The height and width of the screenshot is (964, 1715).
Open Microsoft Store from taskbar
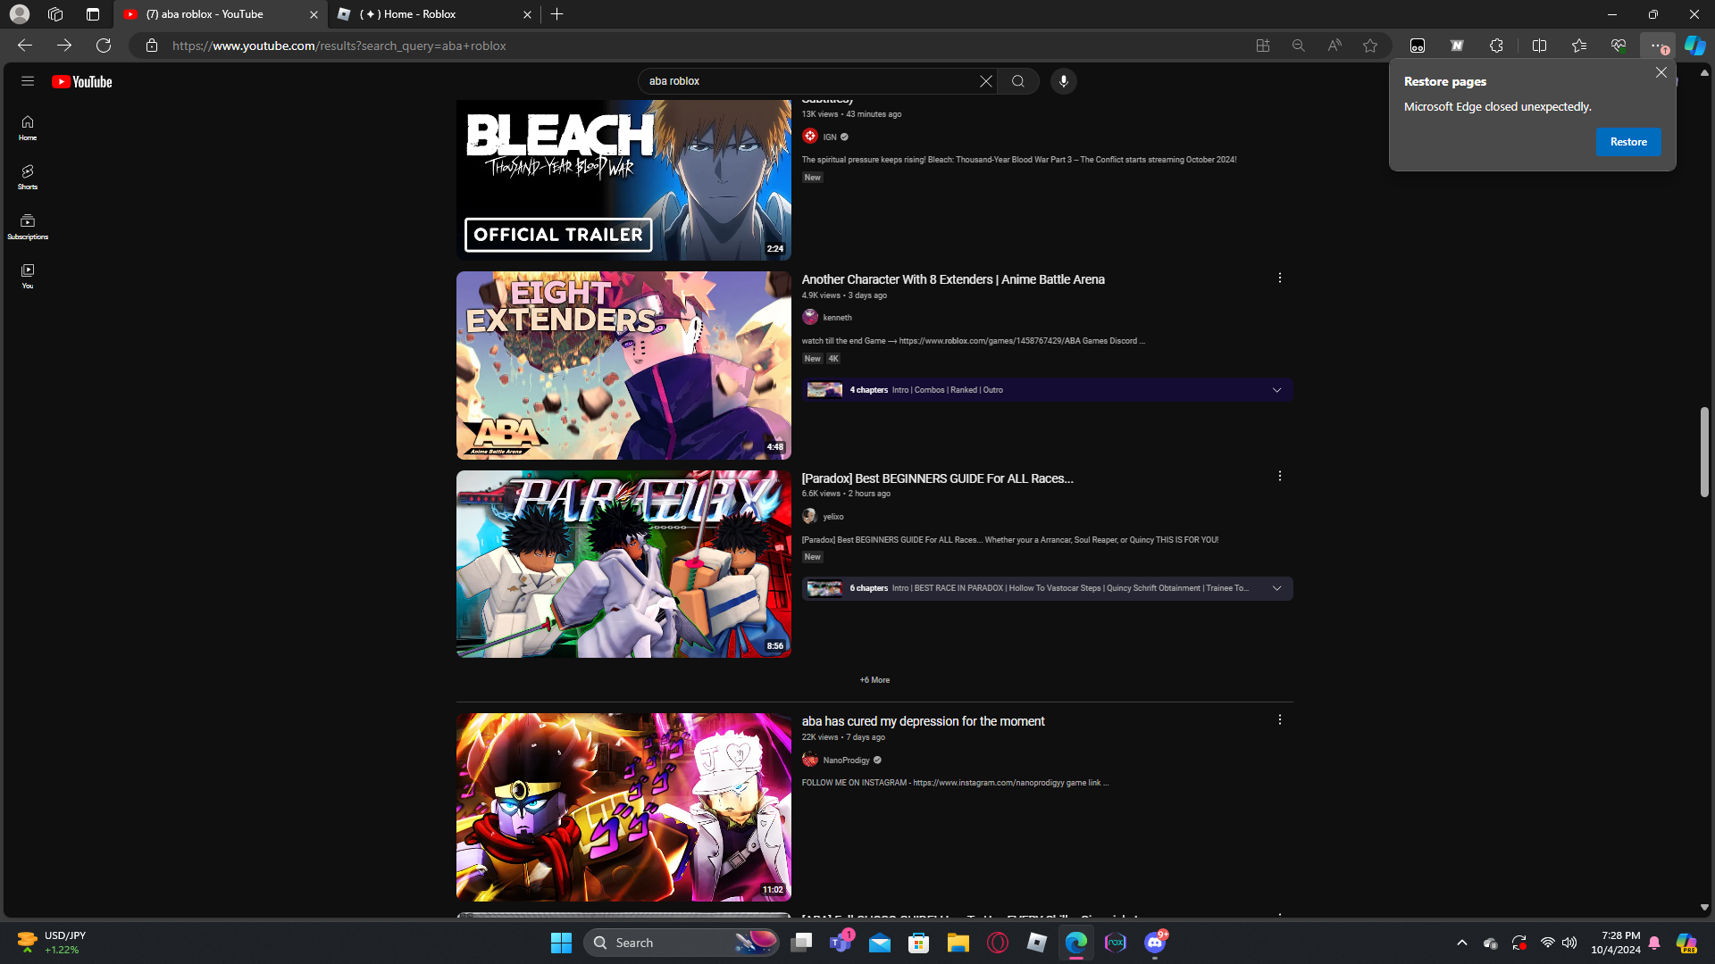[919, 943]
